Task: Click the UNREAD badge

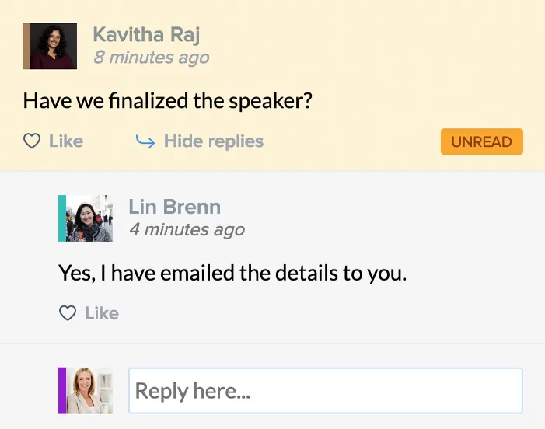Action: [x=481, y=141]
